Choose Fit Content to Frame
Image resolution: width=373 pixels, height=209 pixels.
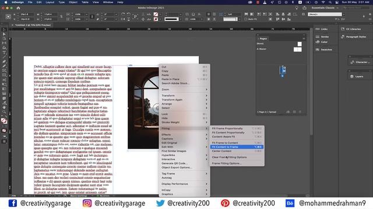pyautogui.click(x=237, y=147)
